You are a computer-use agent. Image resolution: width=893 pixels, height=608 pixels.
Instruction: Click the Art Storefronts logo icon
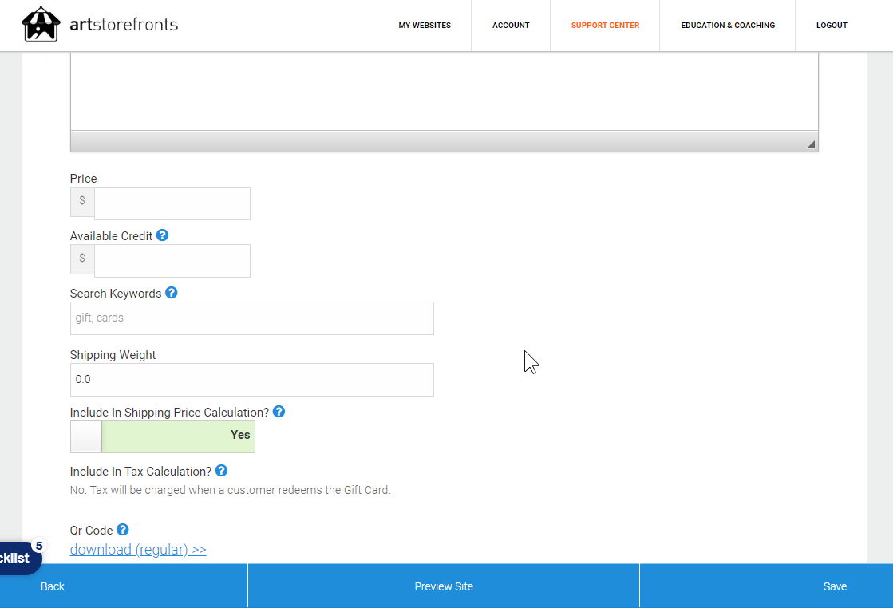tap(41, 25)
